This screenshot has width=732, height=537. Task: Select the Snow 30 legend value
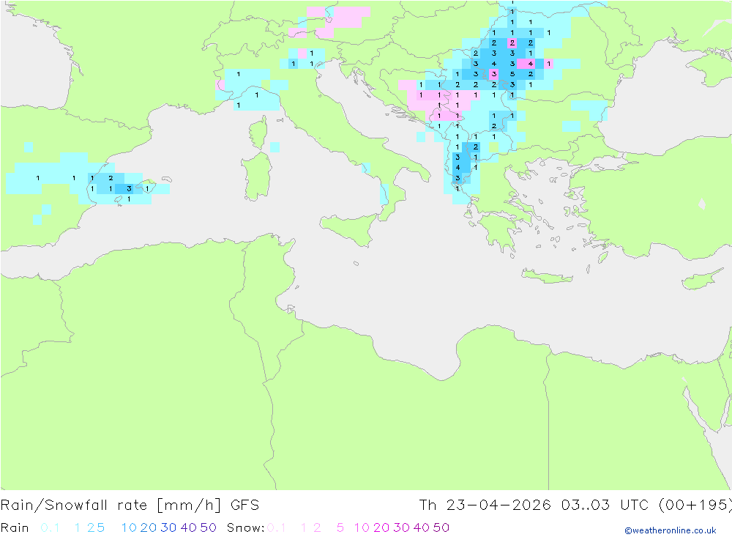401,527
